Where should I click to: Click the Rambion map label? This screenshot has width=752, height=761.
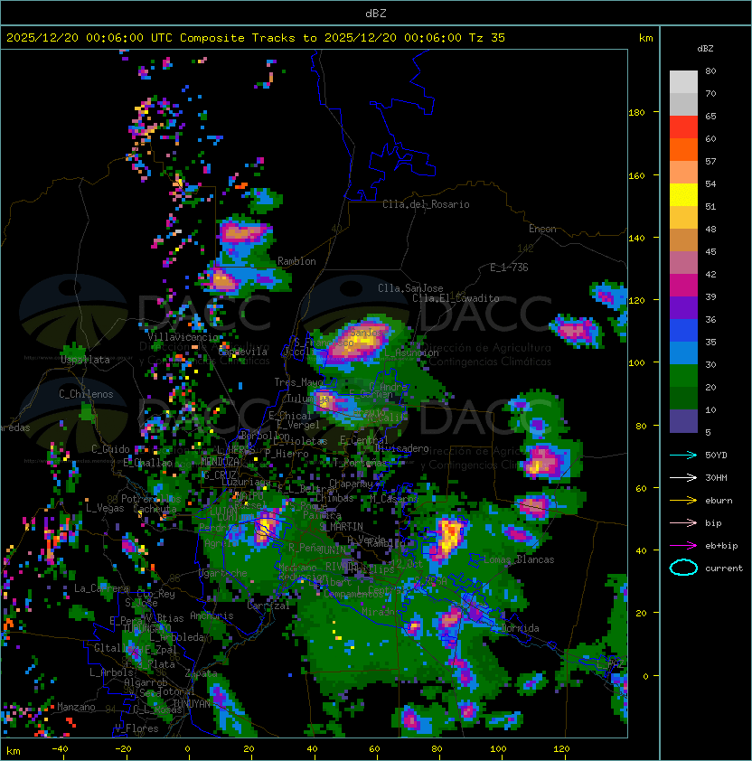(296, 261)
